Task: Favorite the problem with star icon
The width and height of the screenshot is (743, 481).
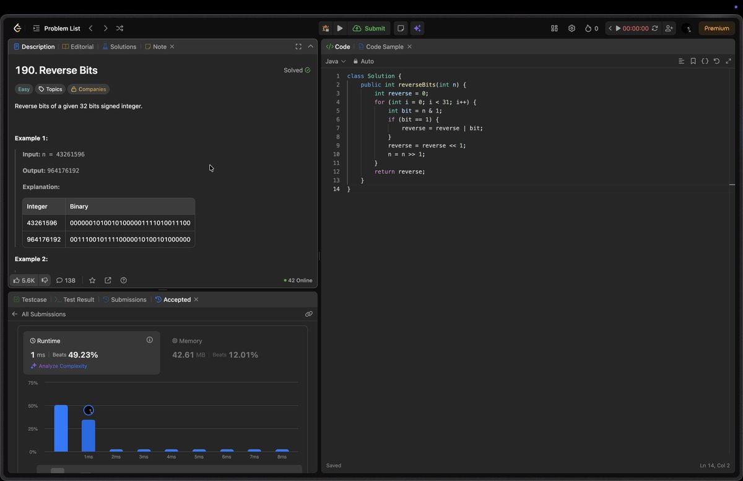Action: coord(92,280)
